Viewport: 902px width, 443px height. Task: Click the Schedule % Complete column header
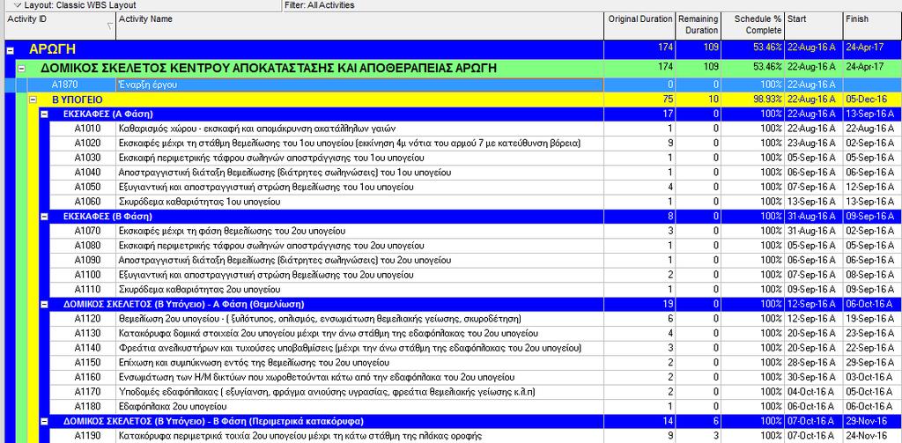click(x=752, y=26)
